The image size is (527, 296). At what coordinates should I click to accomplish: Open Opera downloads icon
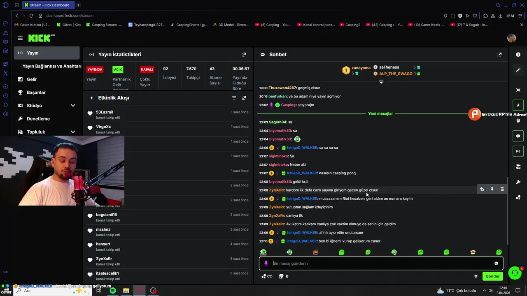[500, 16]
